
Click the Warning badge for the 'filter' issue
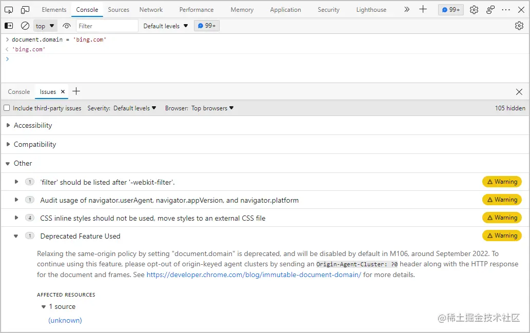[x=502, y=182]
